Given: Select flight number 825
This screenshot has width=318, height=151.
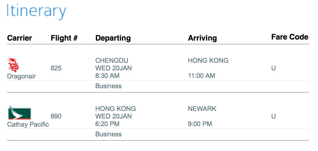Looking at the screenshot, I should 56,68.
